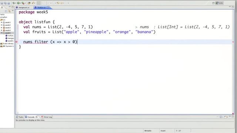Select Scala Library in explorer

tap(7, 44)
